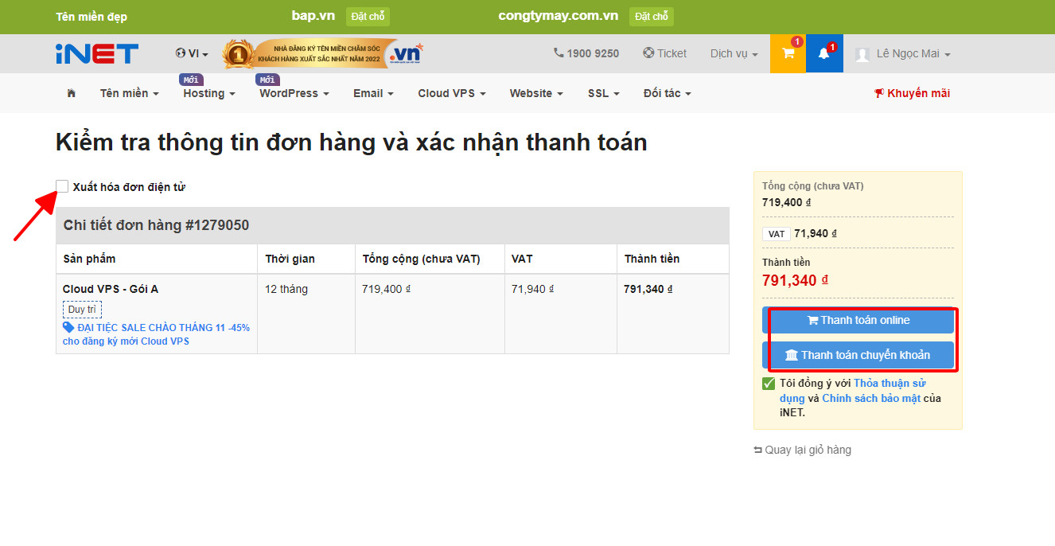Click the iNET logo

[x=97, y=53]
